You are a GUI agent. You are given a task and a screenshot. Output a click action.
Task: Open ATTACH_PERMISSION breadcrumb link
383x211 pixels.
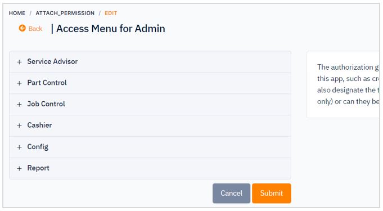pos(65,13)
